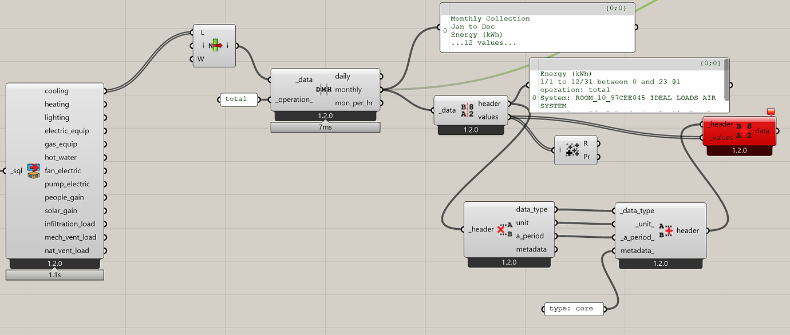
Task: Click the 'solar_gain' output label
Action: tap(61, 211)
